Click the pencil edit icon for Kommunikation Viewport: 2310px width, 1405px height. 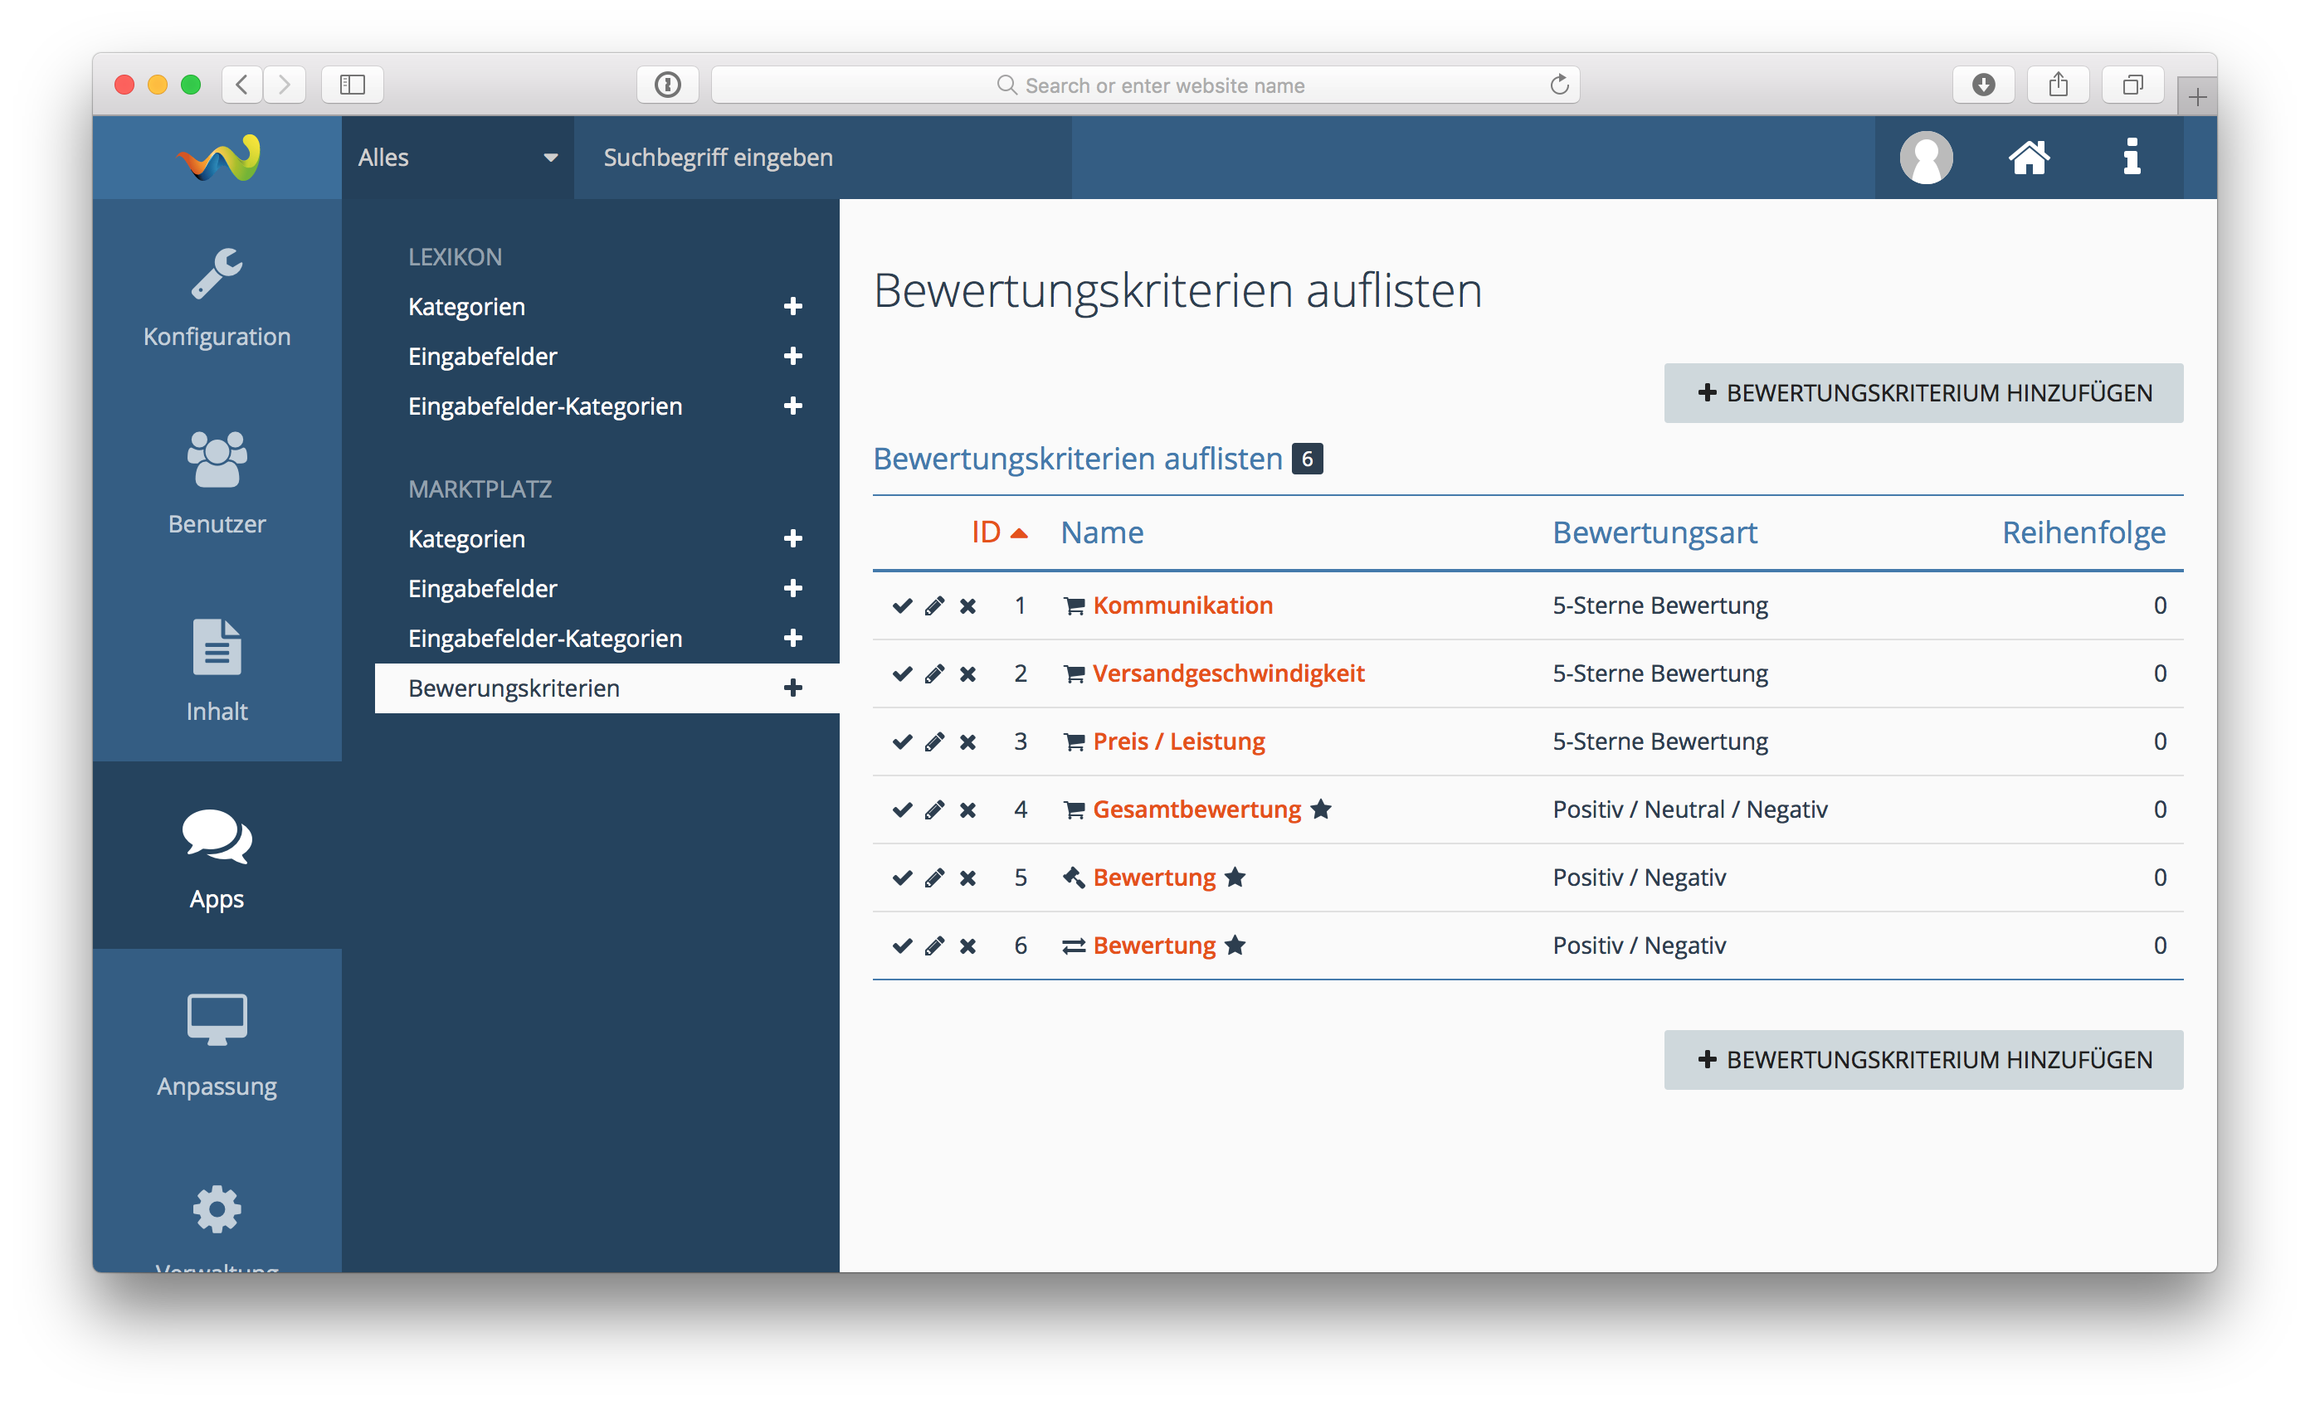click(933, 605)
